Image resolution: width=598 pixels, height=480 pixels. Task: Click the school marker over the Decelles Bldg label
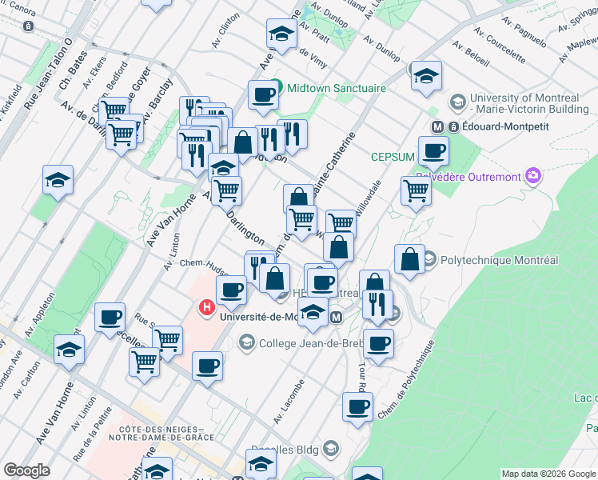[261, 464]
